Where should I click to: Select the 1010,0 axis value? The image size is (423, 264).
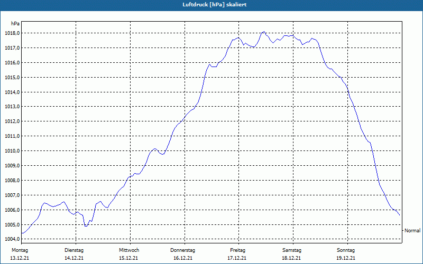12,151
